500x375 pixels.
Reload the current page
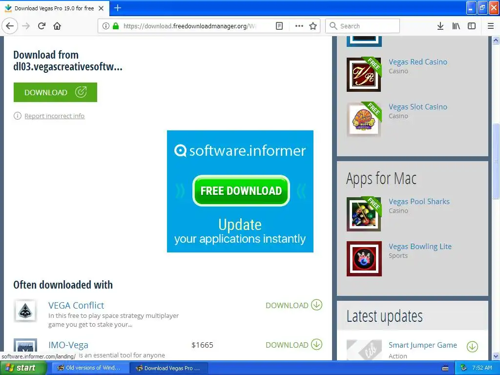(x=42, y=26)
